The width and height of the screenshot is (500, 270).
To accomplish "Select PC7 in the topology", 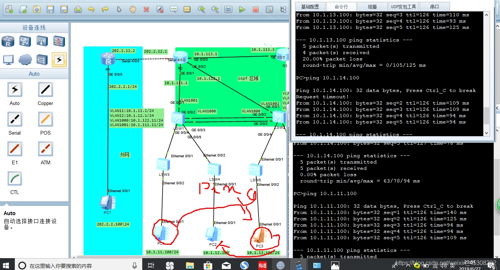I will tap(107, 202).
